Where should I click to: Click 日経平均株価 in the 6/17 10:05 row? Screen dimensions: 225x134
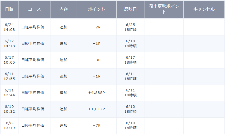33,60
